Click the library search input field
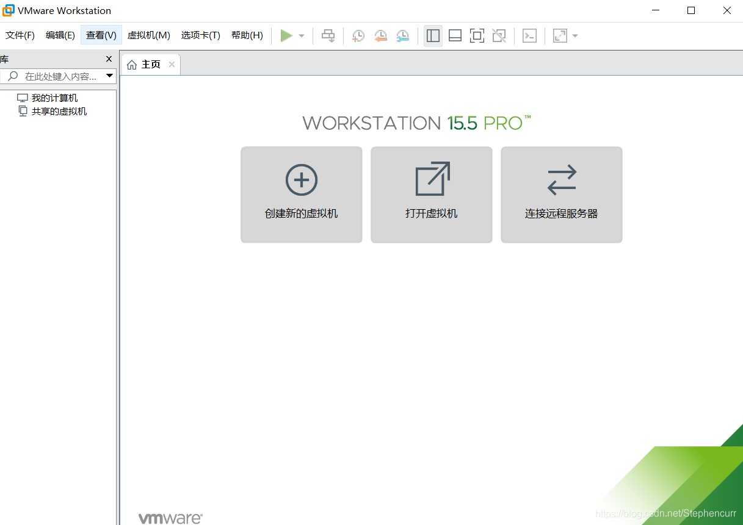Screen dimensions: 743x525 61,76
